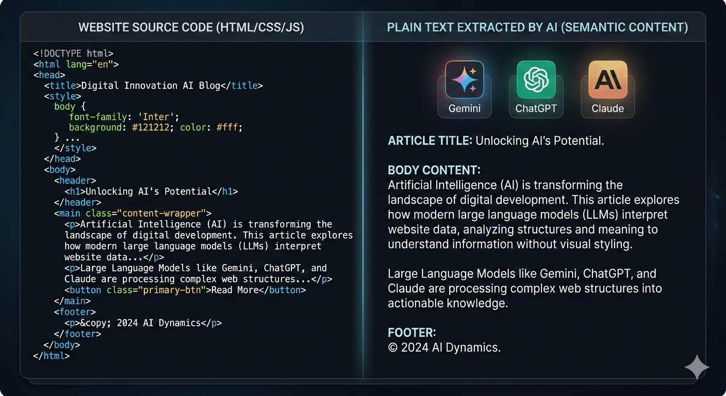Click the closing </style> tag line
The image size is (726, 396).
click(x=75, y=148)
